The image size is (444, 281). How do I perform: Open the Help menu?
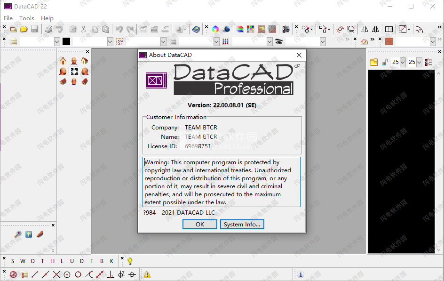click(47, 18)
